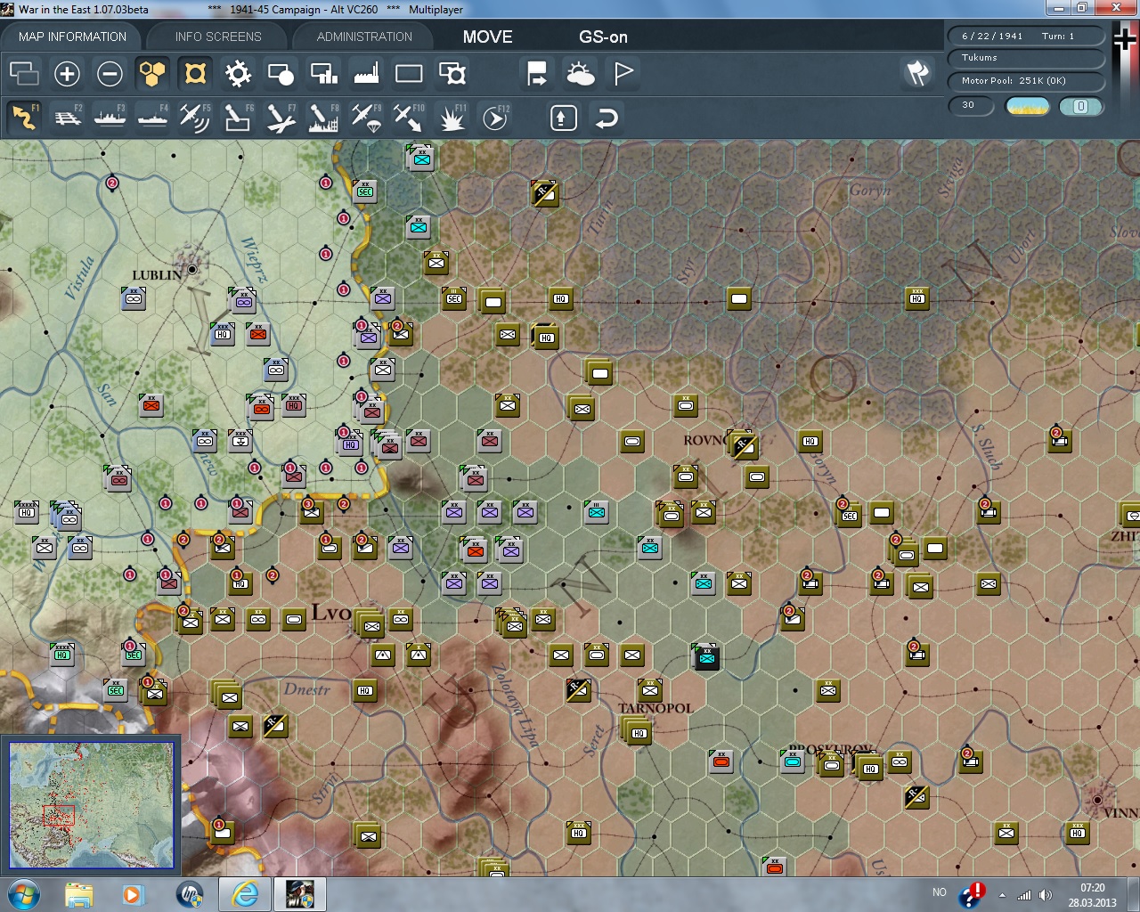Select the Soviet XXX HQ east of Goryn
Viewport: 1140px width, 912px height.
[917, 298]
